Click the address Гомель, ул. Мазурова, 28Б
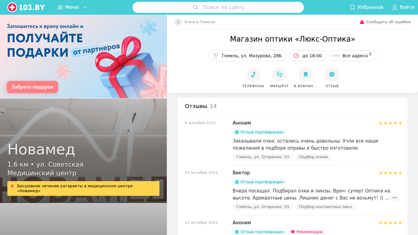Image resolution: width=418 pixels, height=235 pixels. point(248,56)
